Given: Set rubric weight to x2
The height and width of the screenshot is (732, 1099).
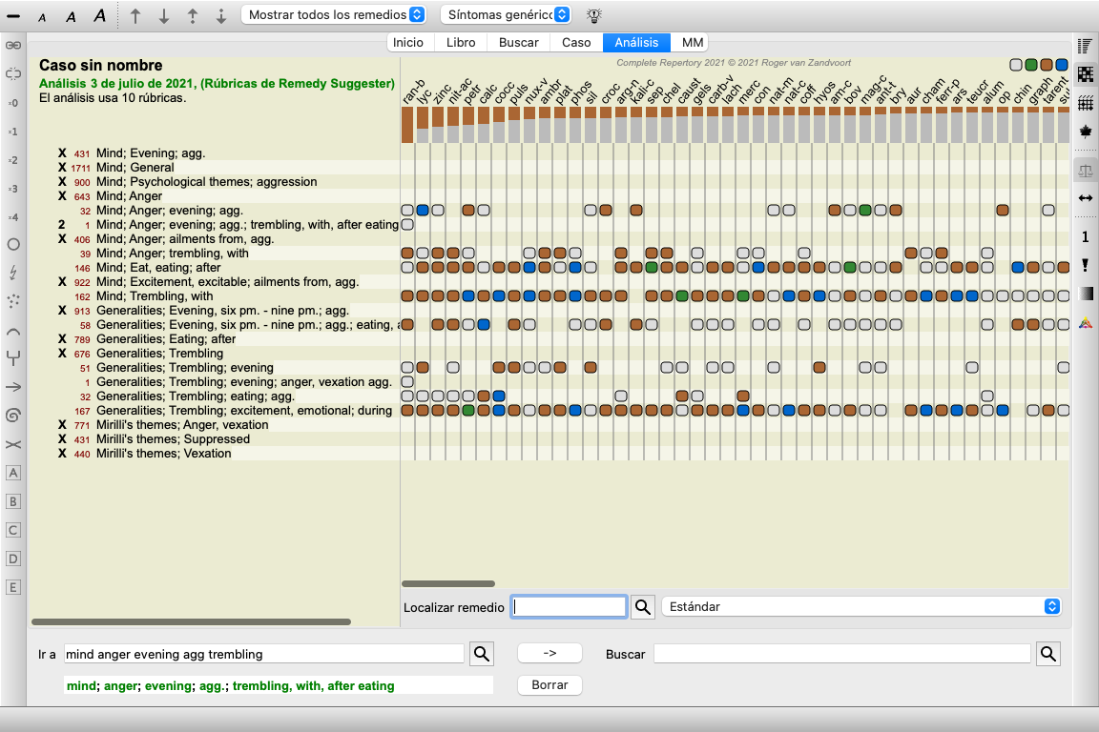Looking at the screenshot, I should (x=13, y=160).
